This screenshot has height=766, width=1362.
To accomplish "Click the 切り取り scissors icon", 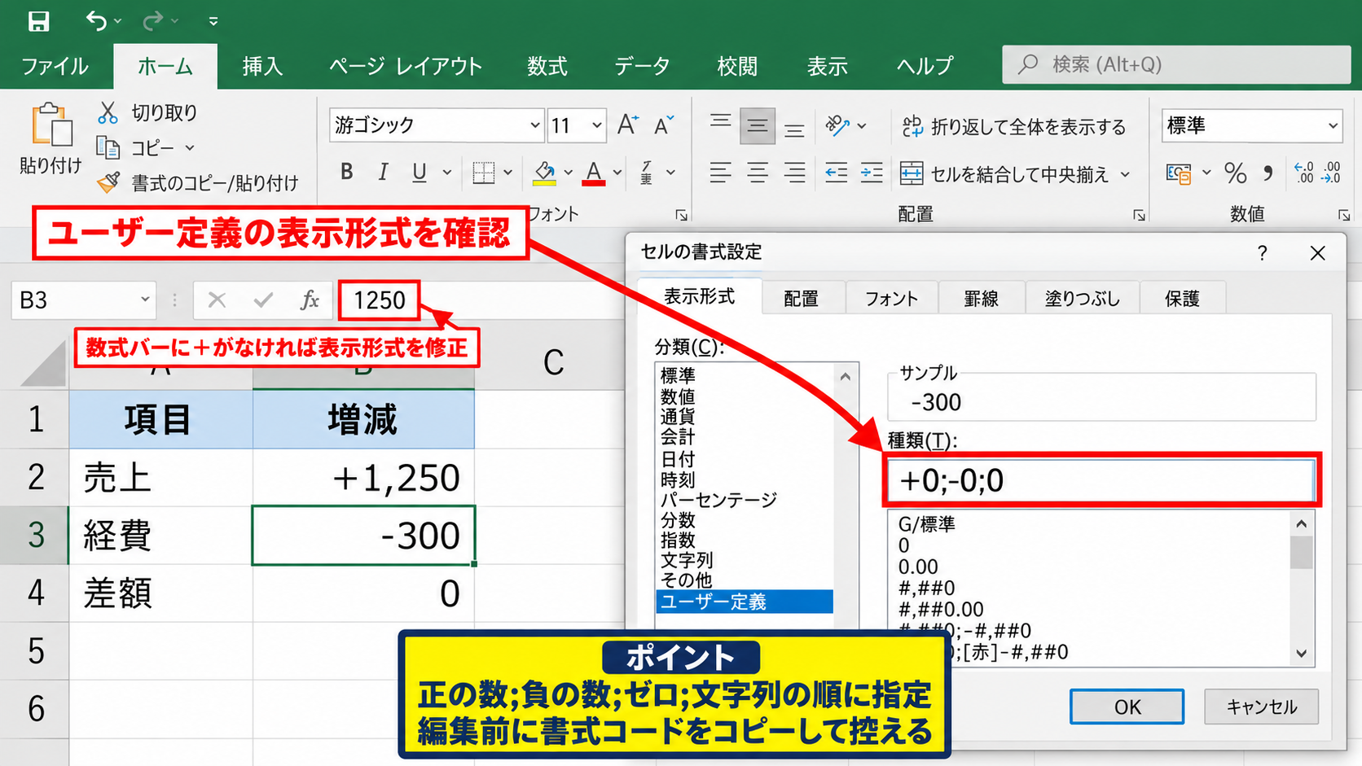I will coord(108,112).
